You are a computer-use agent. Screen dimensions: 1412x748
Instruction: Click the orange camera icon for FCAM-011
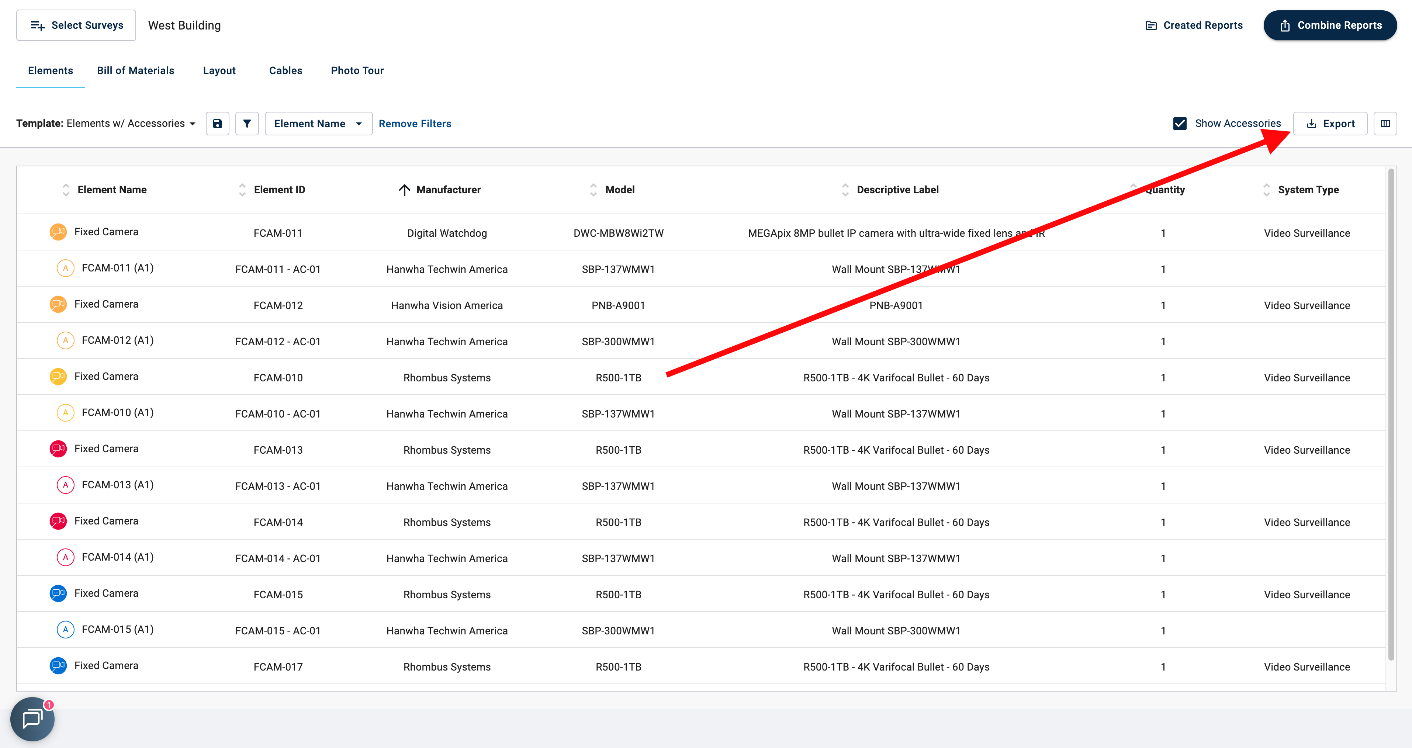pos(58,232)
